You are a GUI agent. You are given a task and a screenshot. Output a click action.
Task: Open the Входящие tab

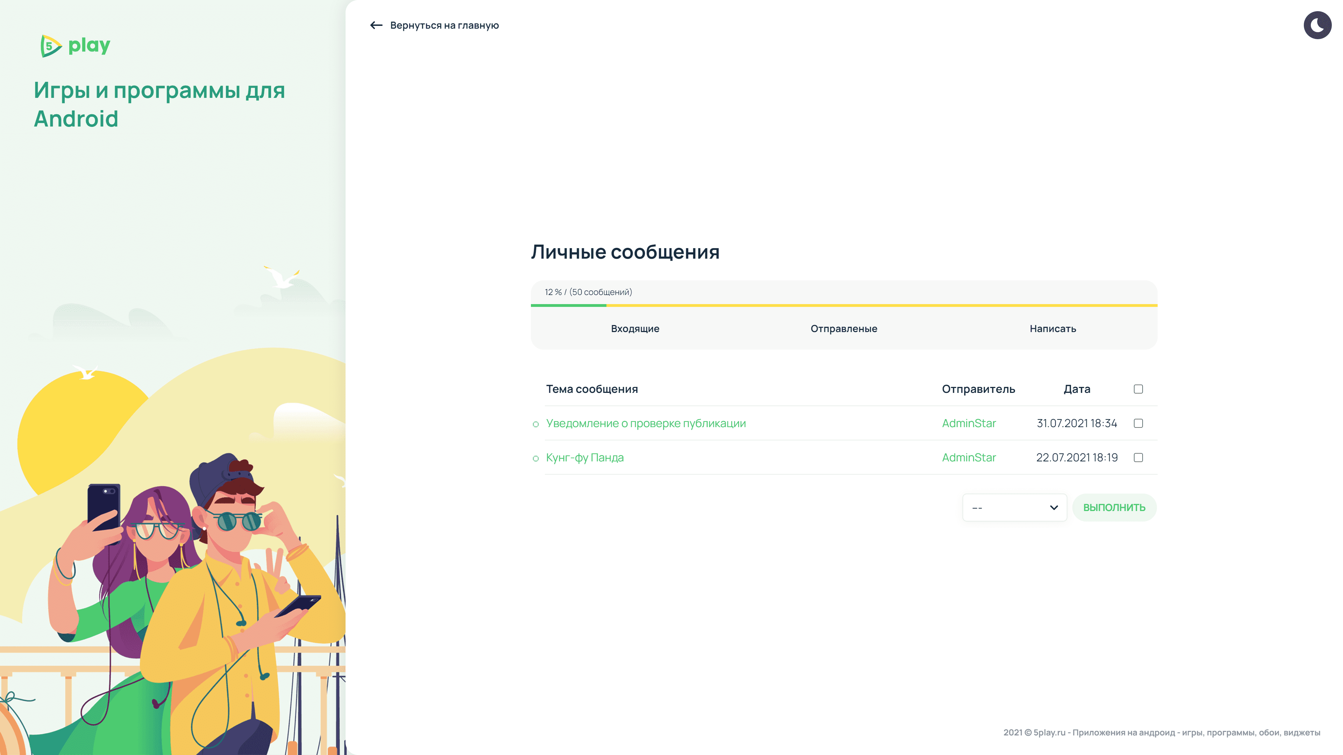click(x=635, y=328)
